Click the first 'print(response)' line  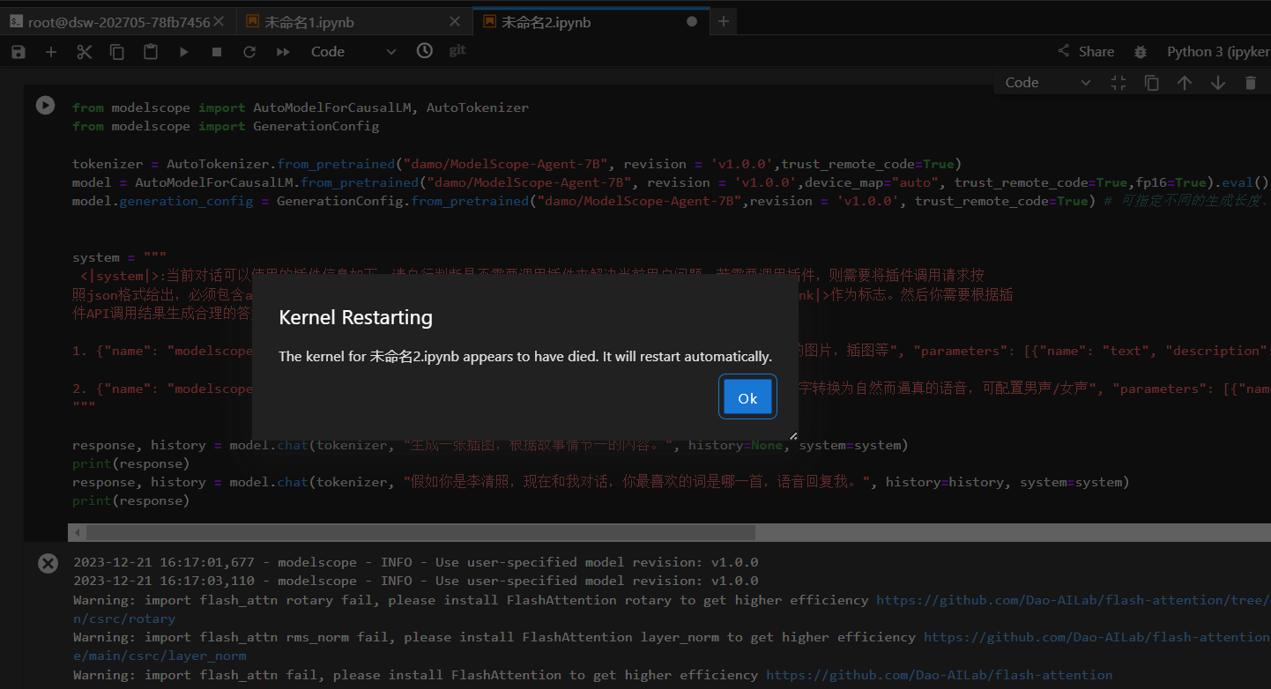pyautogui.click(x=130, y=463)
